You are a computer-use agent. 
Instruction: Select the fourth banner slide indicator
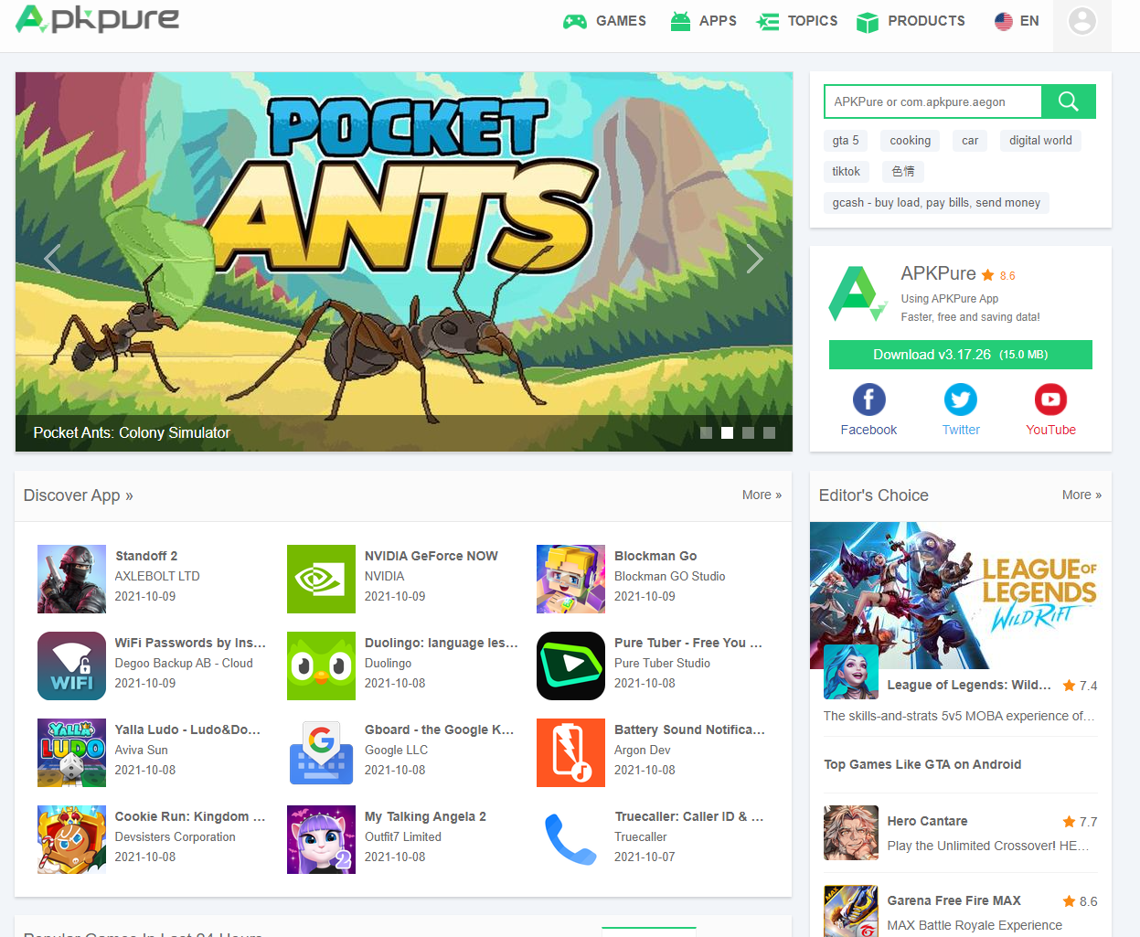[769, 432]
